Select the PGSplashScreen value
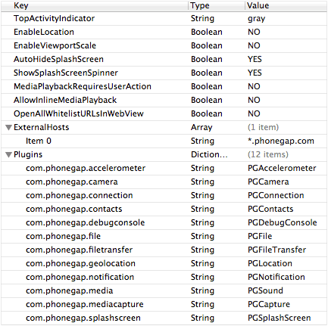Image resolution: width=328 pixels, height=326 pixels. 280,318
